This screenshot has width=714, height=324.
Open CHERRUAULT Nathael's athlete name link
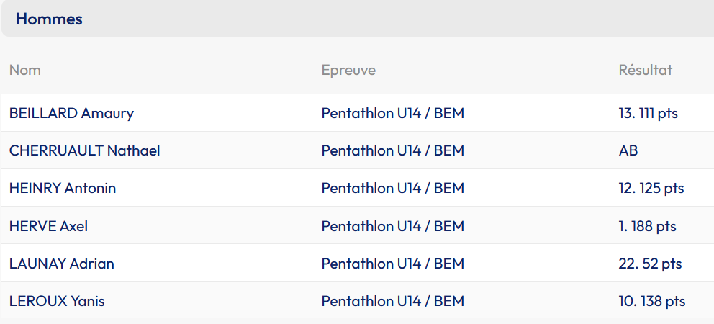pyautogui.click(x=84, y=150)
